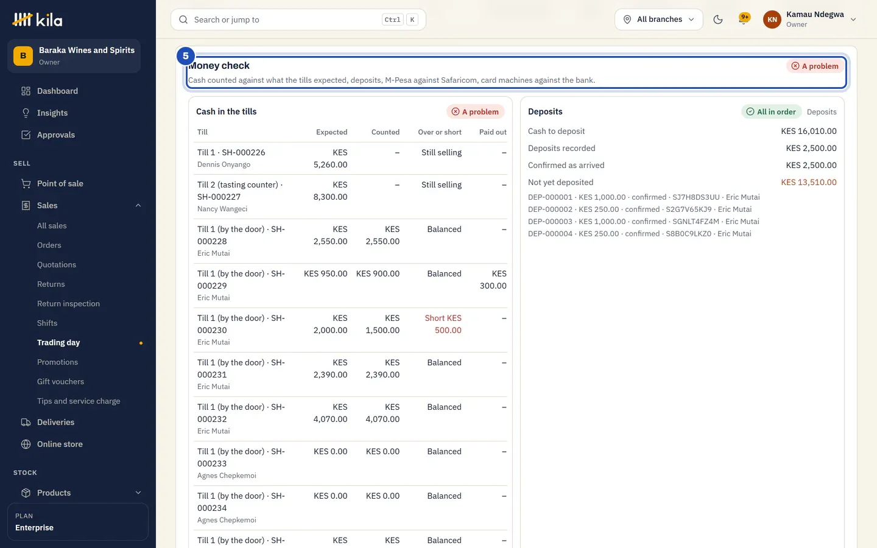Go to Shifts page
Screen dimensions: 877x548
(x=47, y=323)
